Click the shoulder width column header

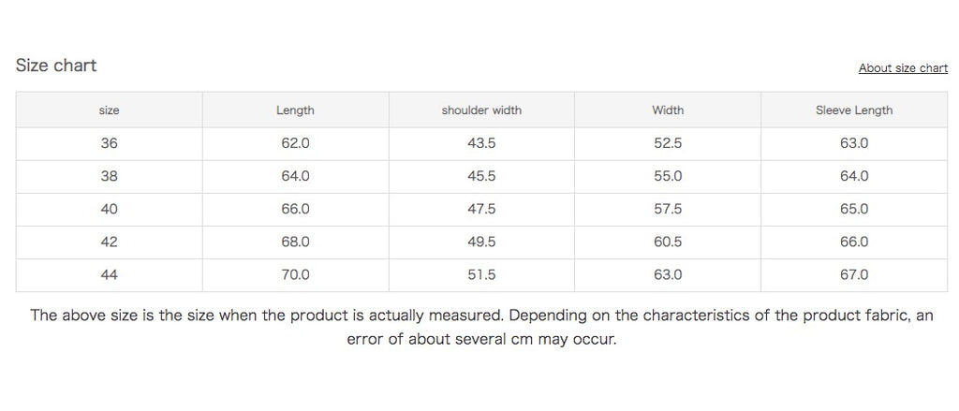(481, 110)
